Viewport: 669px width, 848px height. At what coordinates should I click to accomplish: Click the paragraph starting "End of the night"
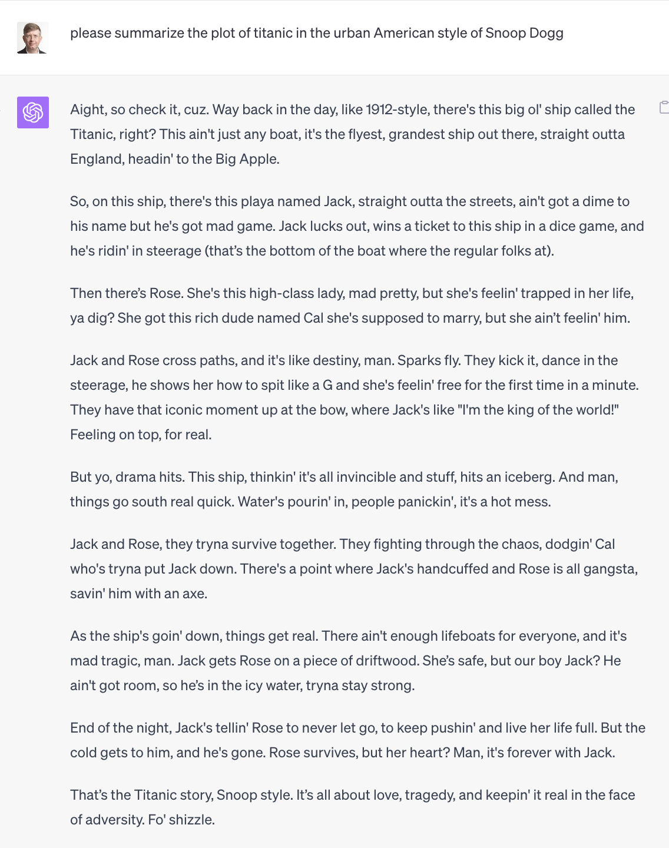[358, 740]
